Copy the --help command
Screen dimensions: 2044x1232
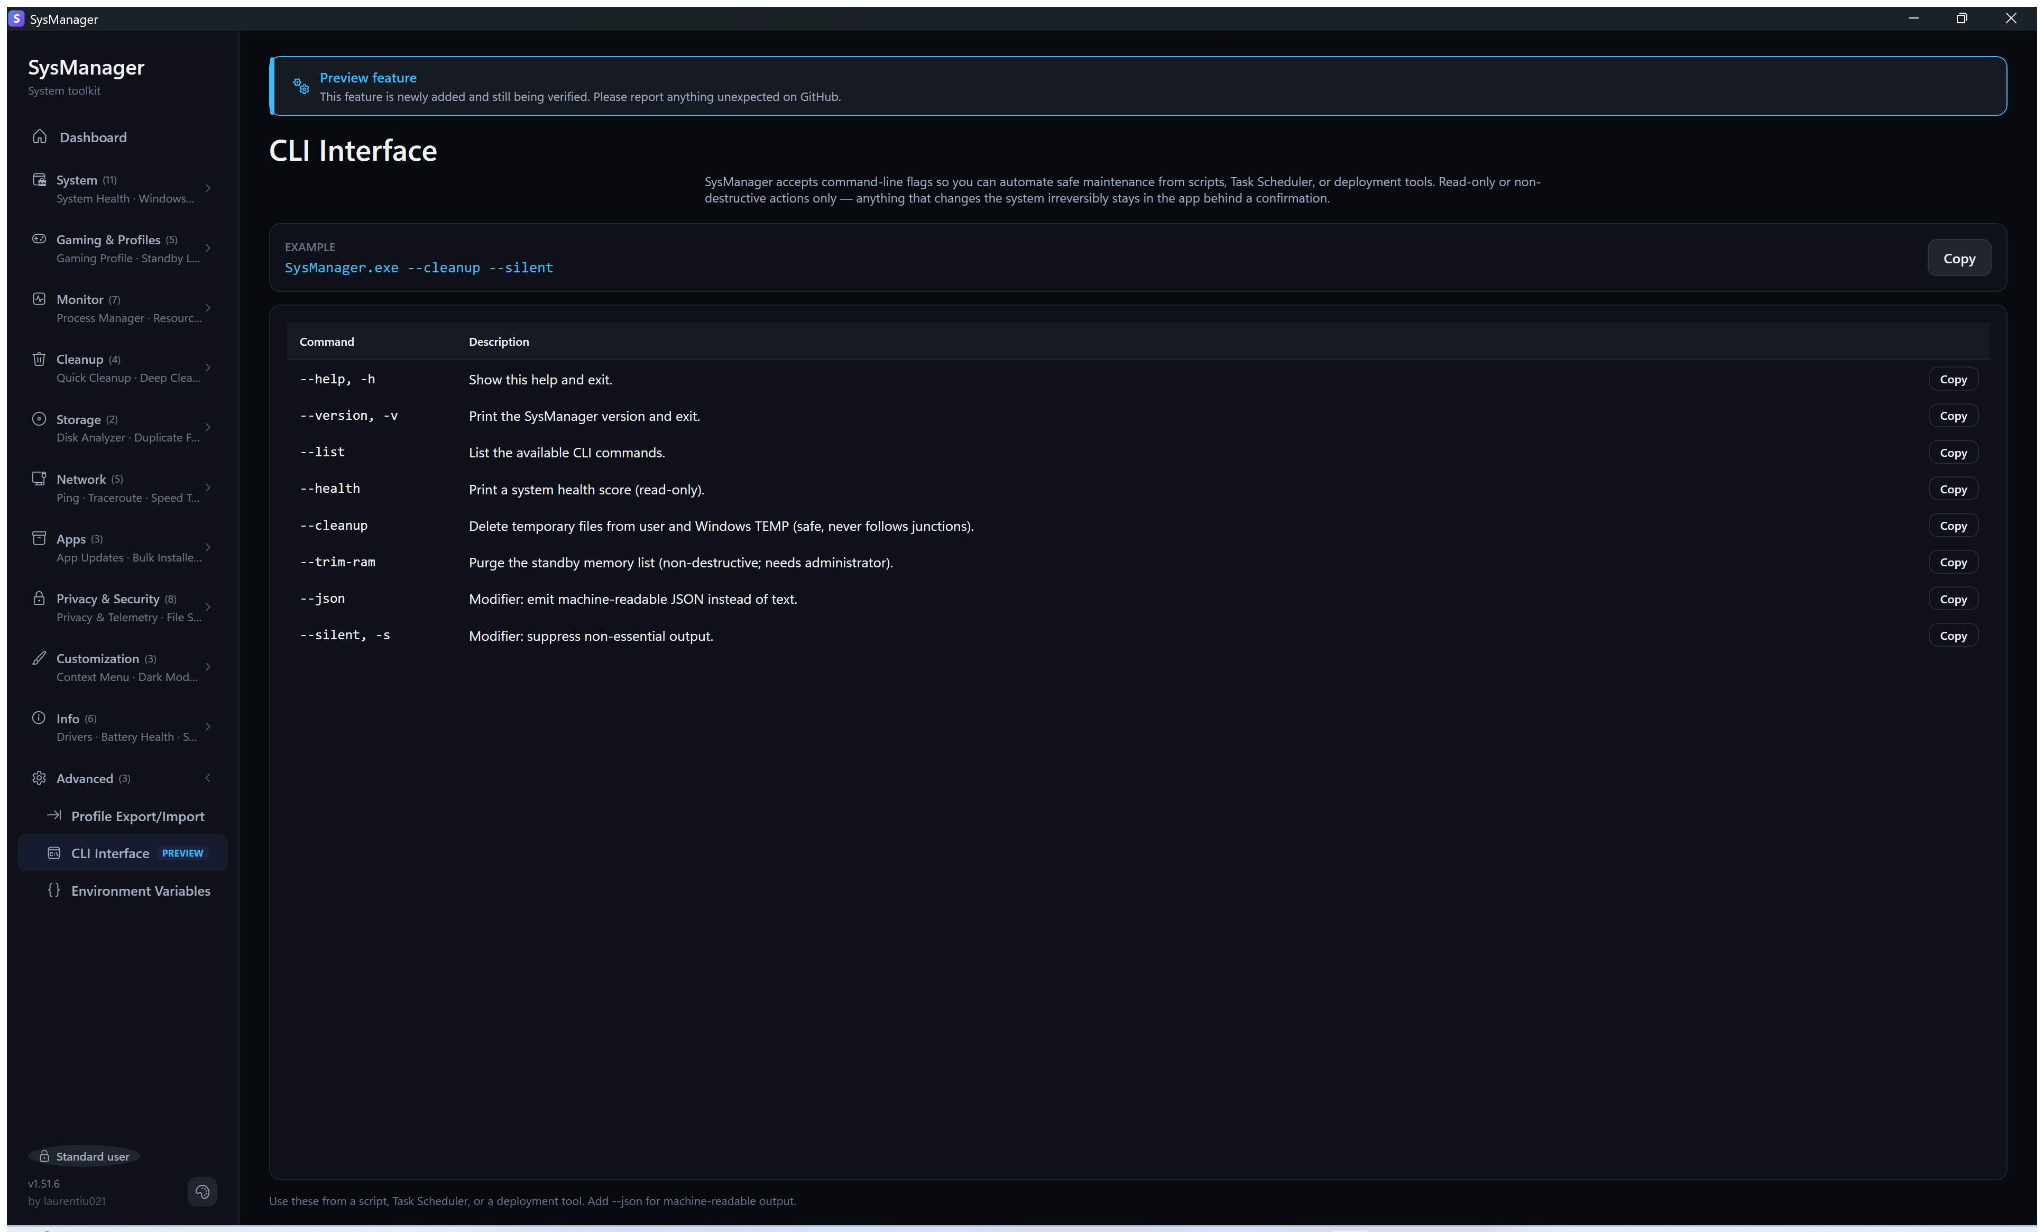1953,379
